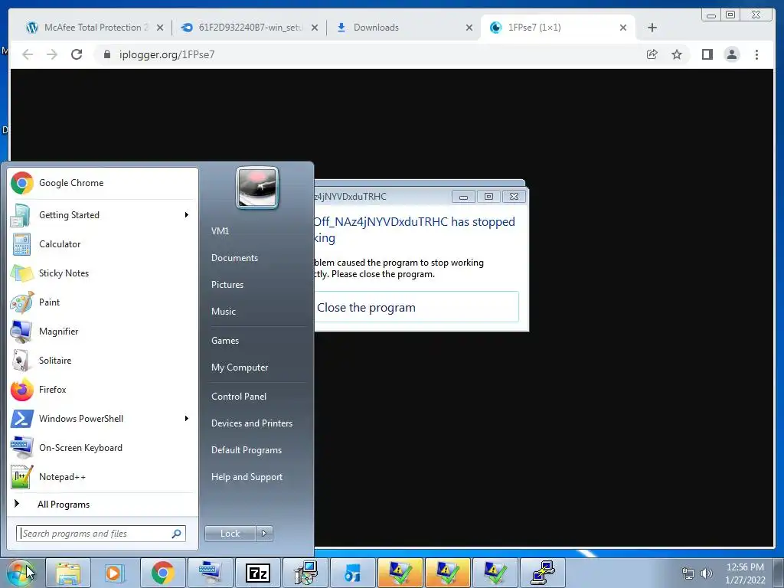
Task: Open Chrome profile menu
Action: click(x=732, y=54)
